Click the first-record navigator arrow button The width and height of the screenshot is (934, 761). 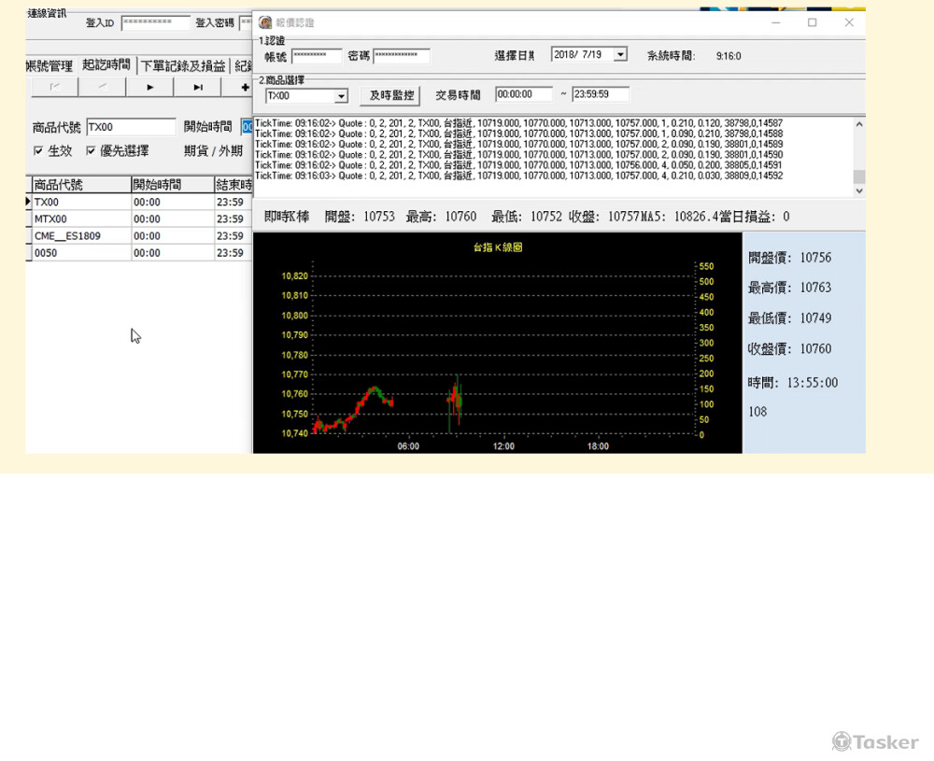point(54,87)
